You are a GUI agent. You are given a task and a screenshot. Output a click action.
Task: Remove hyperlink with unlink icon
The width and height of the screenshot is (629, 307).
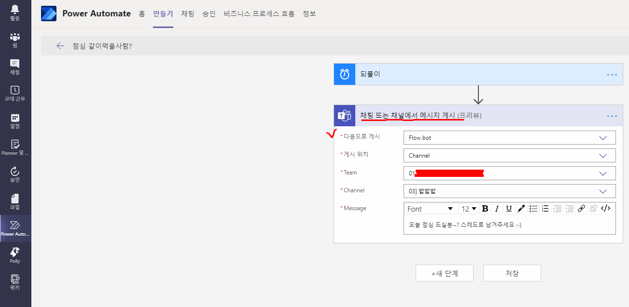click(x=593, y=209)
